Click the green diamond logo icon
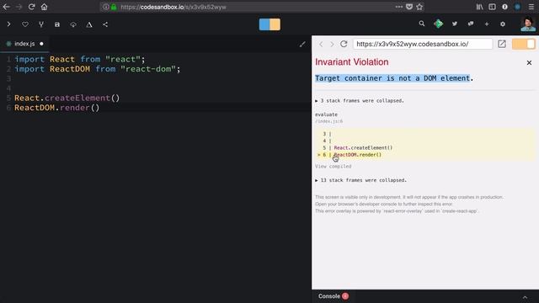Screen dimensions: 539x303 click(438, 24)
